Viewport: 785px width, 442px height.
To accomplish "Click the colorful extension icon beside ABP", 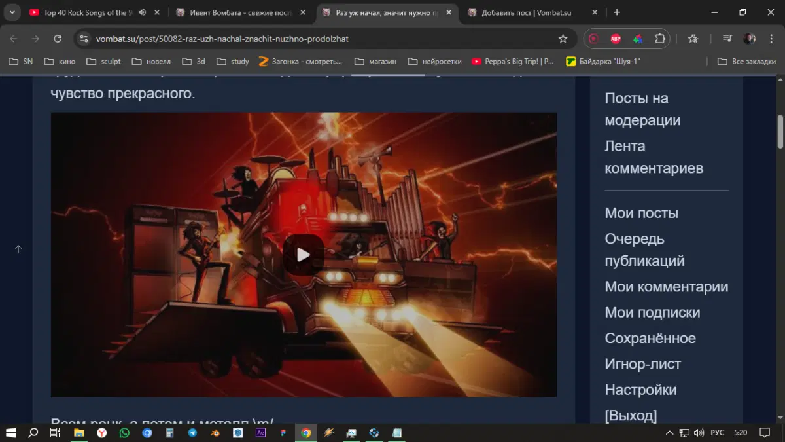I will pos(638,39).
